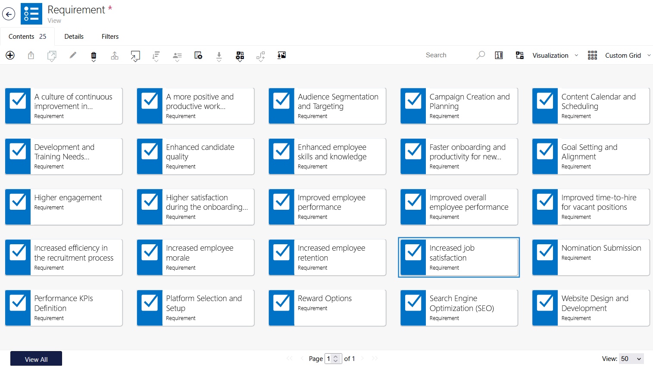Image resolution: width=653 pixels, height=367 pixels.
Task: Switch to the Details tab
Action: [x=74, y=37]
